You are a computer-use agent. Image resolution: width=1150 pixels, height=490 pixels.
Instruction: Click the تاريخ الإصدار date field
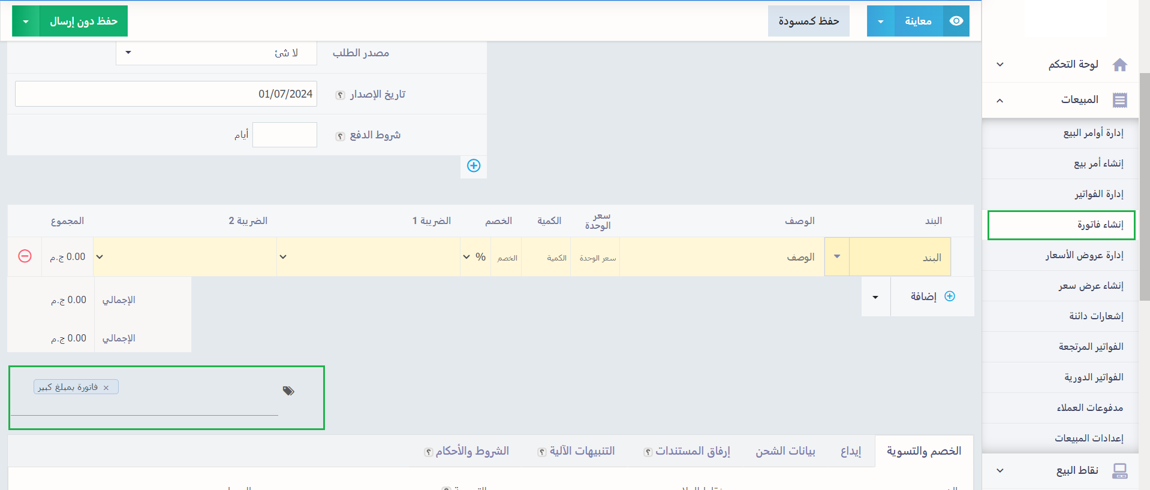tap(166, 94)
